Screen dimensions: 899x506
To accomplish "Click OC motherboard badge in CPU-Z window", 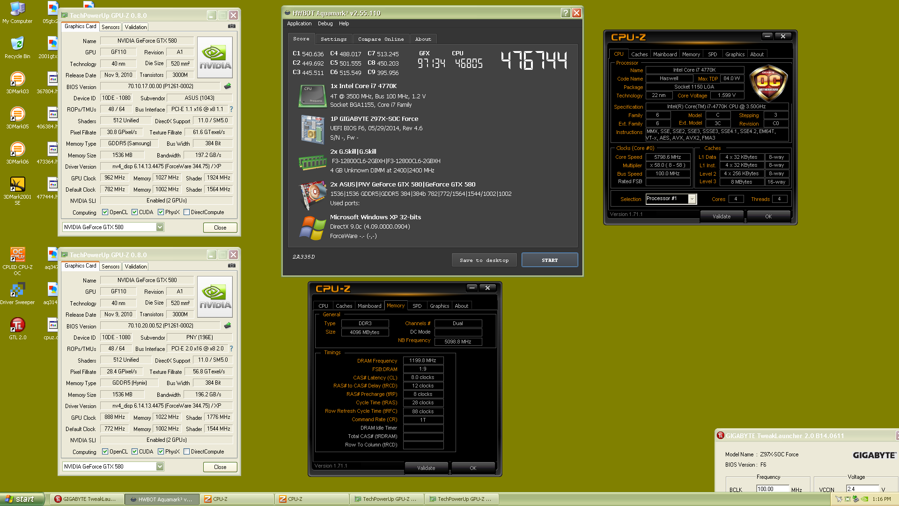I will 768,84.
